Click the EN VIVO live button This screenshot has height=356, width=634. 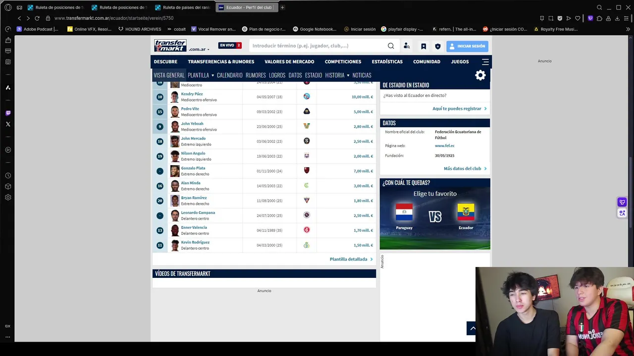pos(229,45)
